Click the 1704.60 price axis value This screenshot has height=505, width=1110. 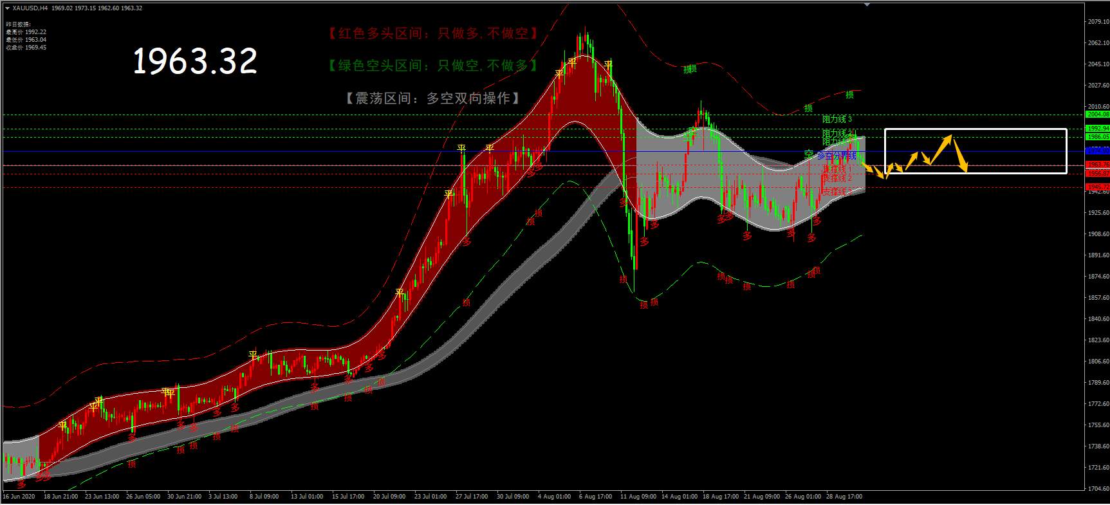1098,489
